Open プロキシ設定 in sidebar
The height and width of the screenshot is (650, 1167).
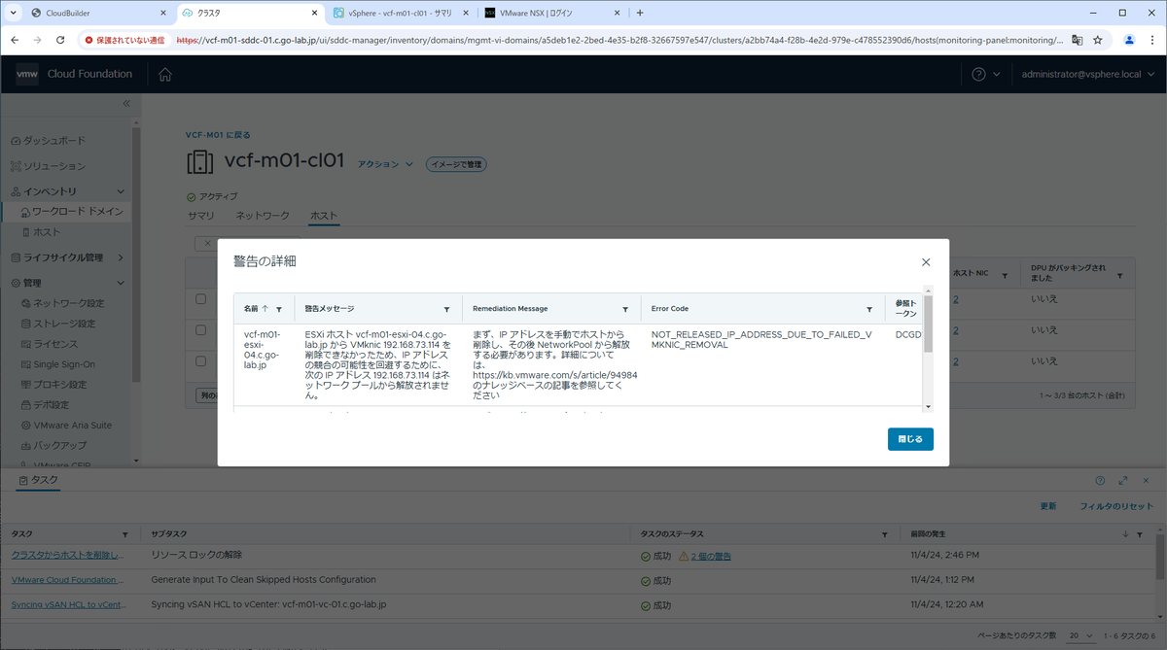53,385
